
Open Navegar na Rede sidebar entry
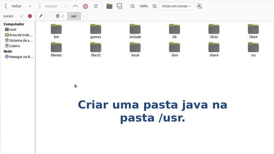[x=19, y=57]
